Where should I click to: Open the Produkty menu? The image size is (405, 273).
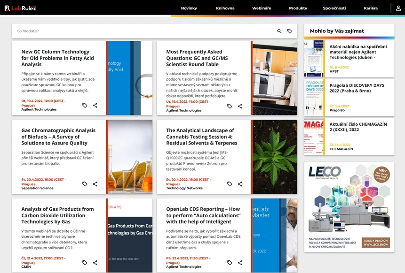298,8
